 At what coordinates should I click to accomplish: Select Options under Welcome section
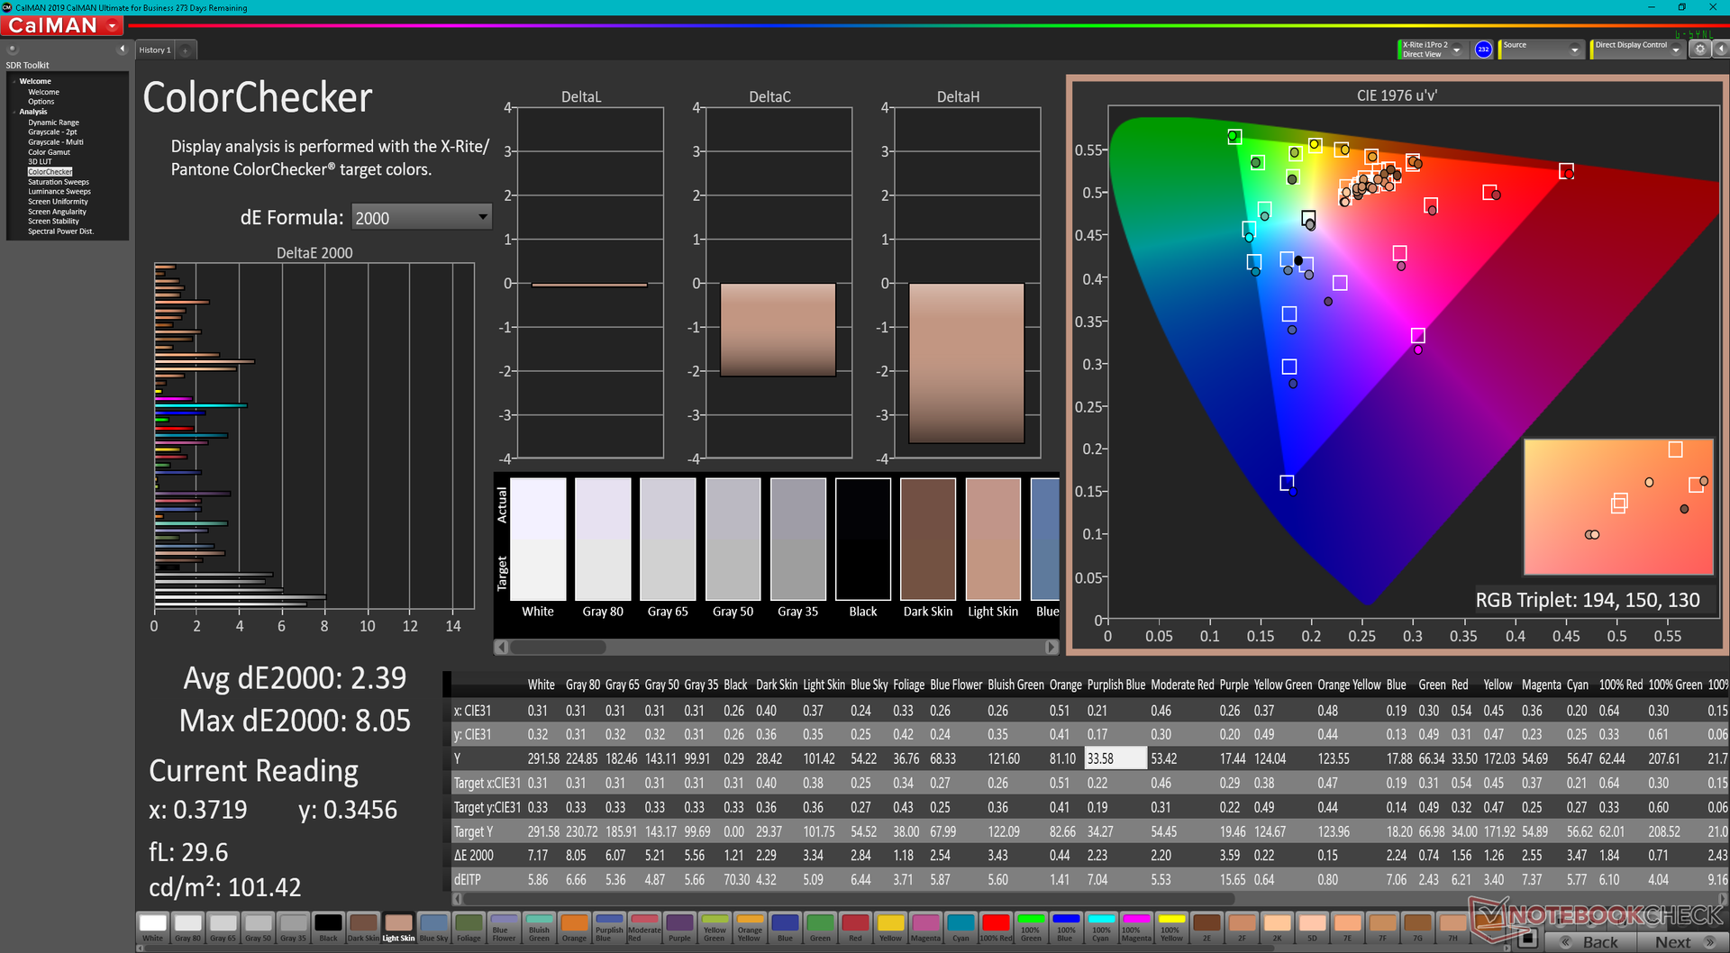[41, 102]
